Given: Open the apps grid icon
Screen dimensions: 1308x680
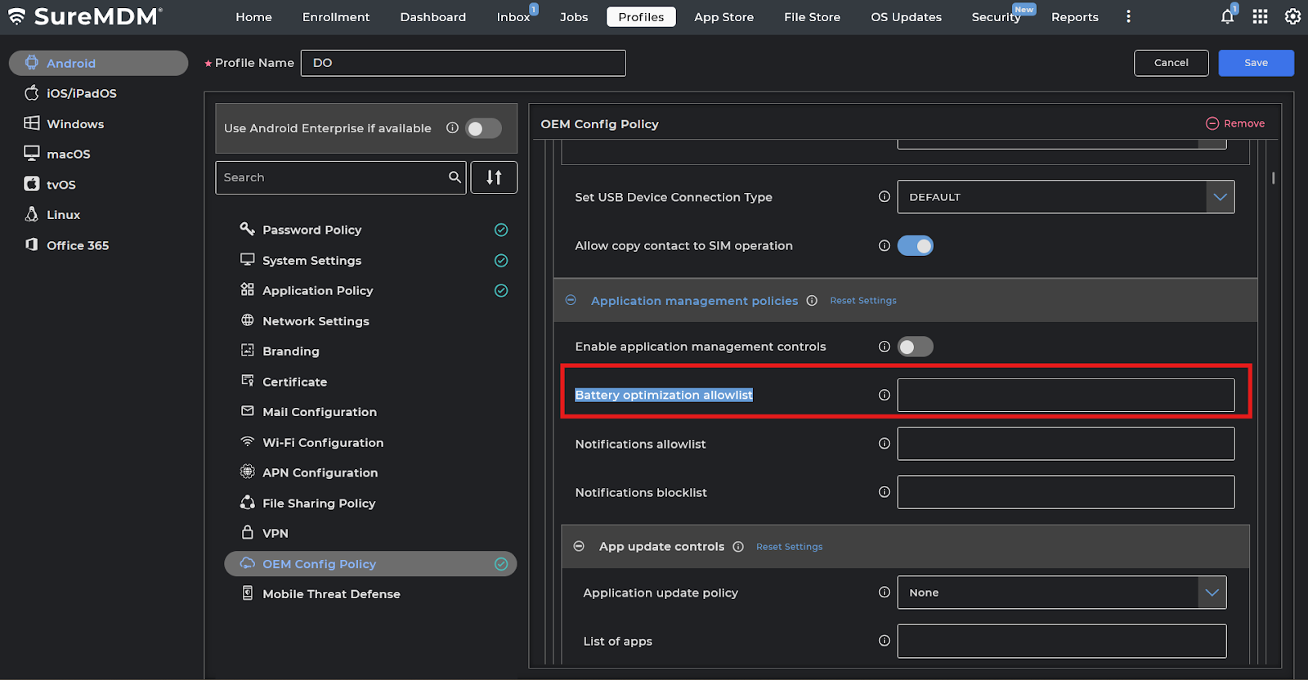Looking at the screenshot, I should tap(1260, 16).
